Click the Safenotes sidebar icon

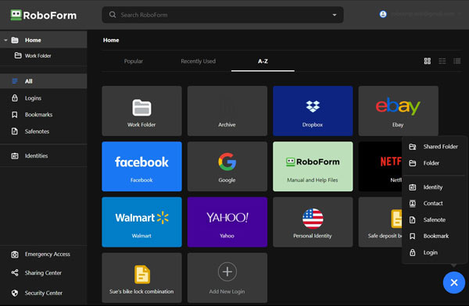click(14, 131)
